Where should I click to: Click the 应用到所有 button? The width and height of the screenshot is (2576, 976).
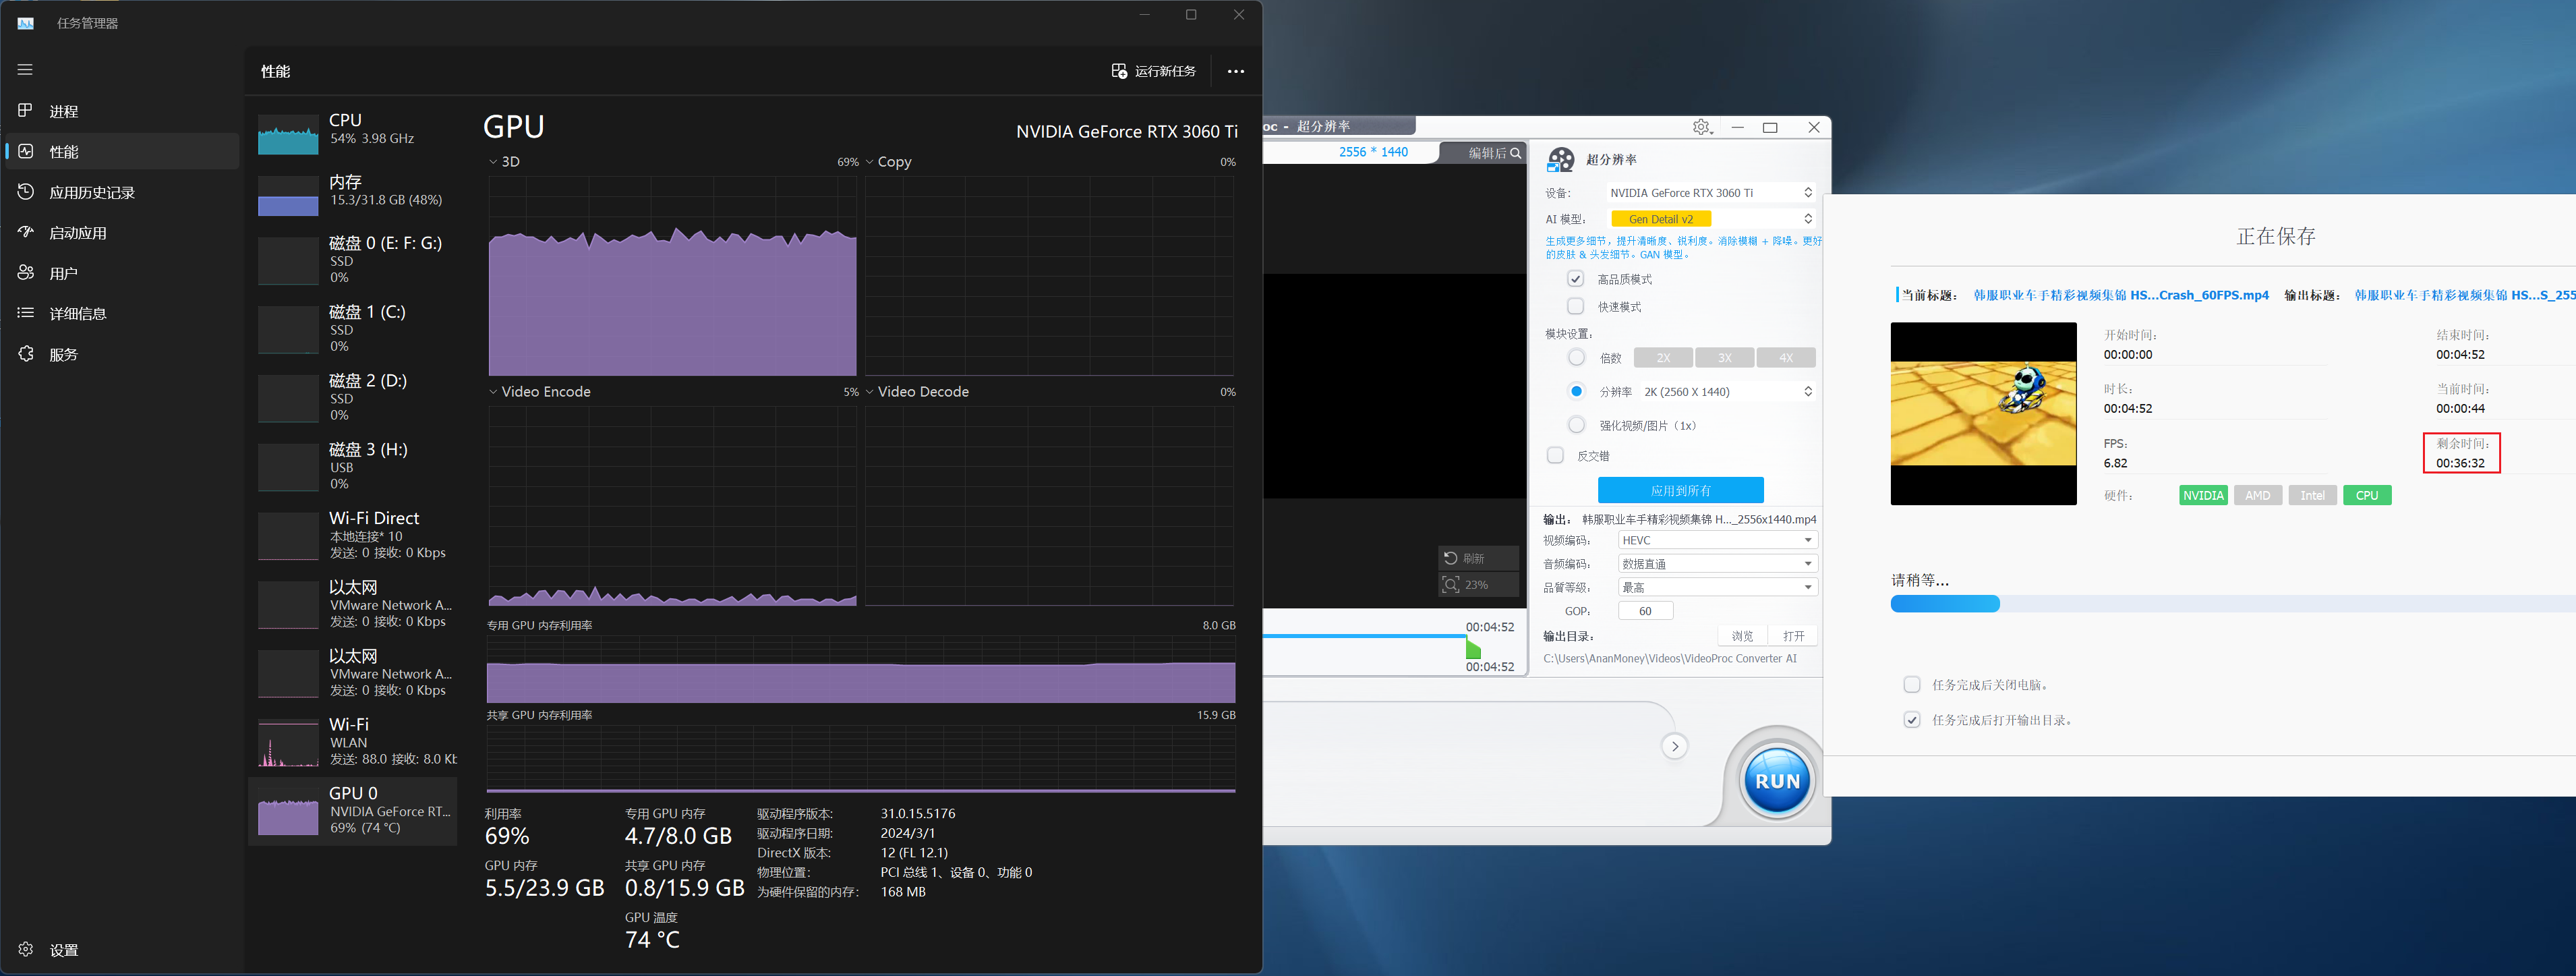[x=1680, y=490]
